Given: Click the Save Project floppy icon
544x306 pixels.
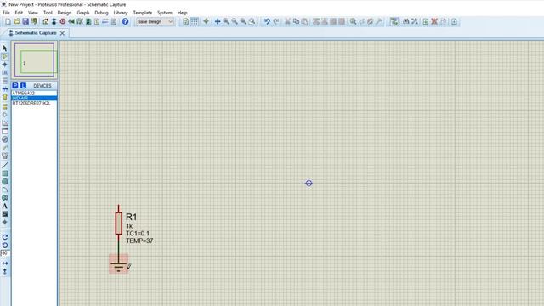Looking at the screenshot, I should click(25, 21).
